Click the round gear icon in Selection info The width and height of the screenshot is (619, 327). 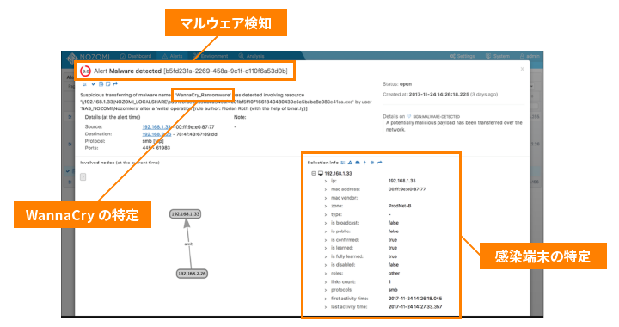[x=372, y=163]
